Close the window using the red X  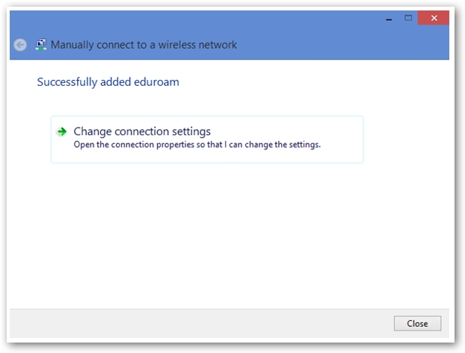tap(434, 17)
